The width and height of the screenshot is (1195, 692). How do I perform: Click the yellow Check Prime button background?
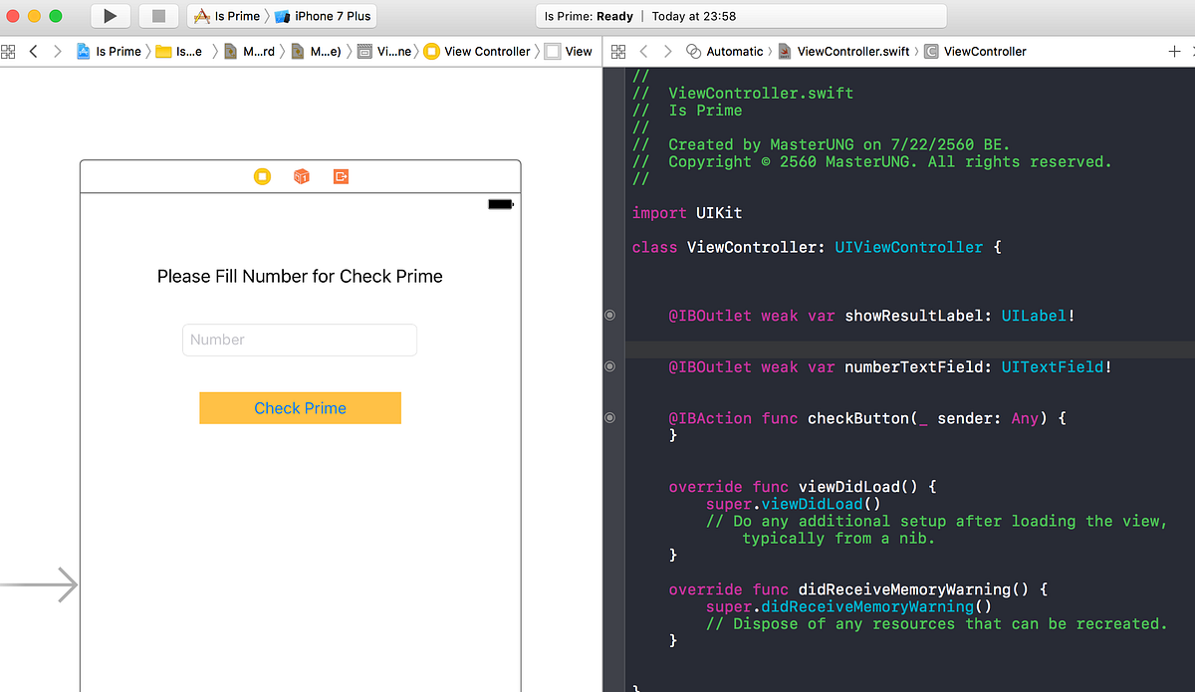point(300,407)
